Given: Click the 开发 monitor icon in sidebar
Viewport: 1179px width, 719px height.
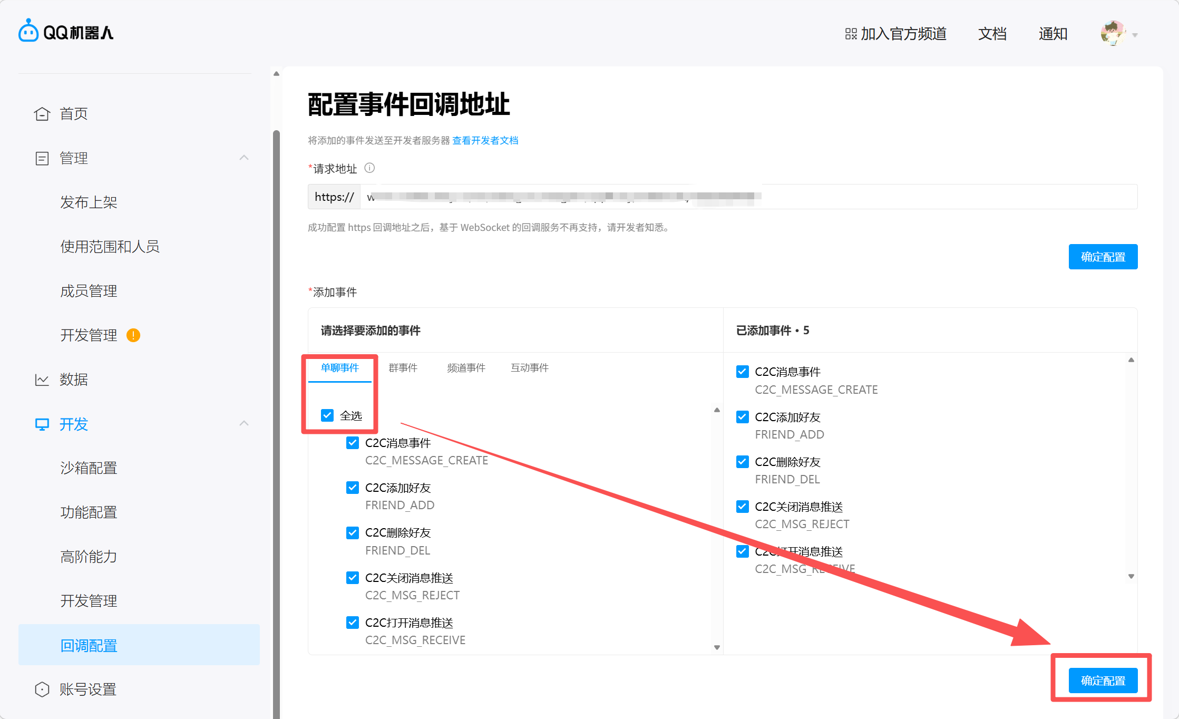Looking at the screenshot, I should (42, 424).
